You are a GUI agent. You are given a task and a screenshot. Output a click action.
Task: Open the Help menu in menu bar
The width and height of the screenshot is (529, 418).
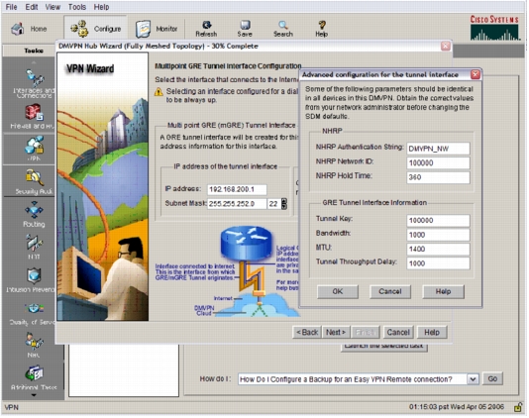pyautogui.click(x=101, y=7)
